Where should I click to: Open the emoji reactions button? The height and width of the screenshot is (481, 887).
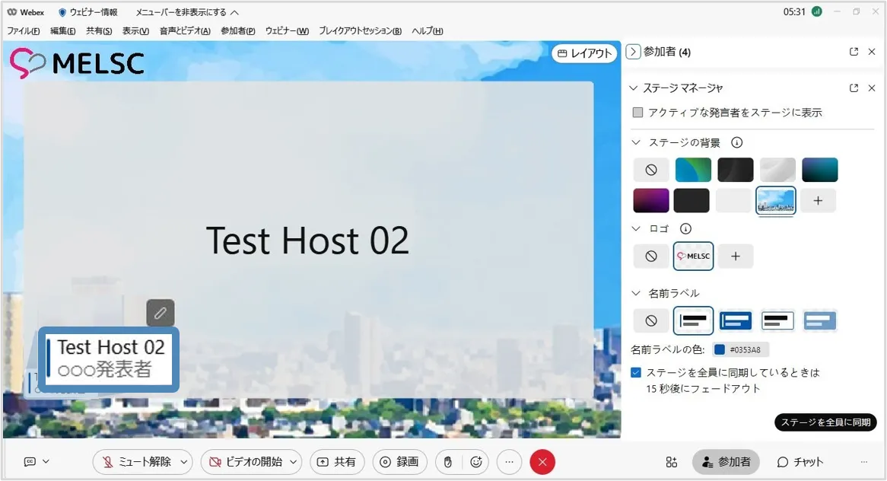click(476, 462)
